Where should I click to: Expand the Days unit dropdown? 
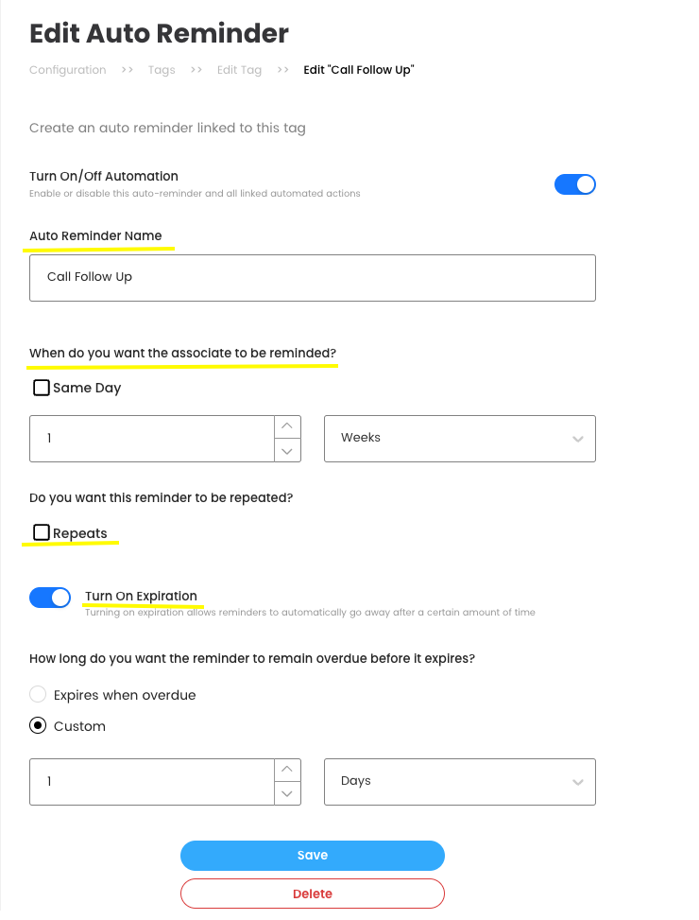tap(459, 782)
